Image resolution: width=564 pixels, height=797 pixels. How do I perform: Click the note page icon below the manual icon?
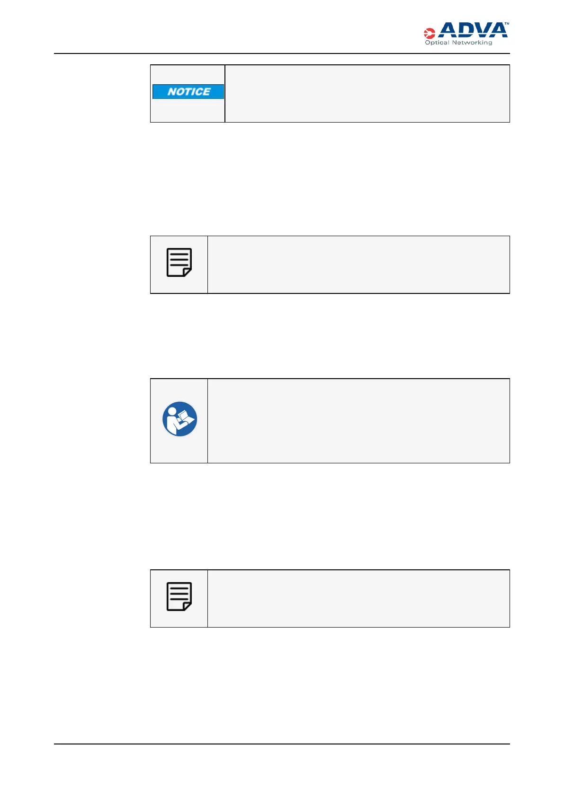(179, 596)
